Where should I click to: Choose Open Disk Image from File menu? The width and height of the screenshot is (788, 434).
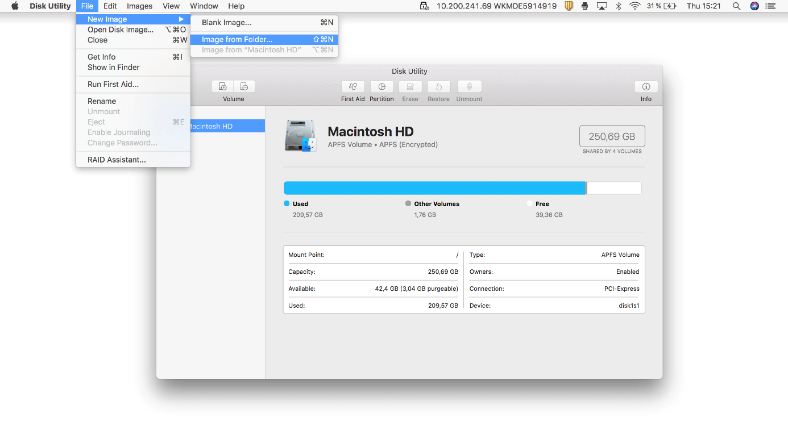coord(133,30)
